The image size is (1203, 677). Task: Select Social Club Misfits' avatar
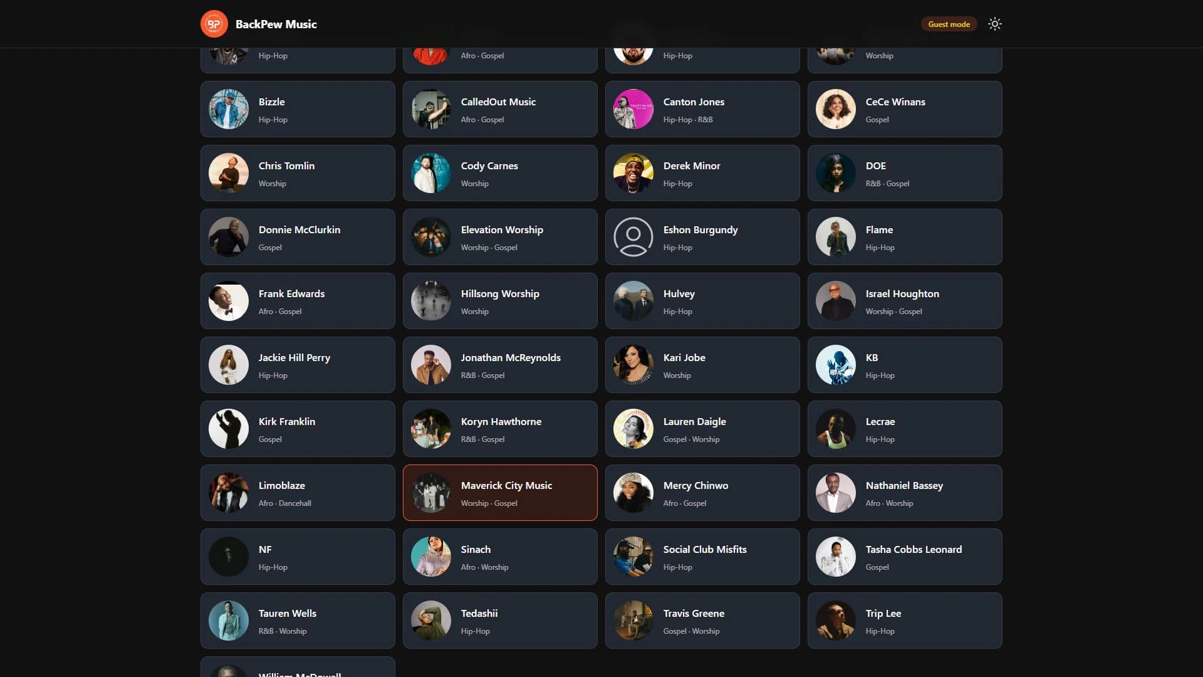click(633, 557)
